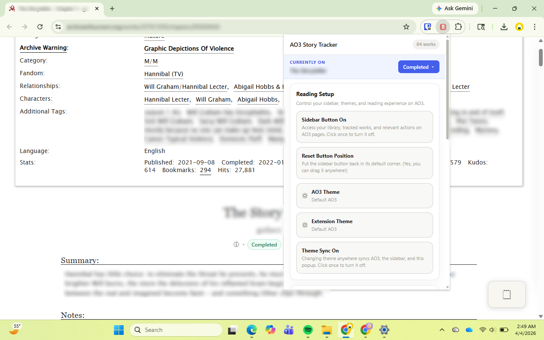Switch to the second Chrome profile taskbar icon
544x340 pixels.
pos(365,330)
